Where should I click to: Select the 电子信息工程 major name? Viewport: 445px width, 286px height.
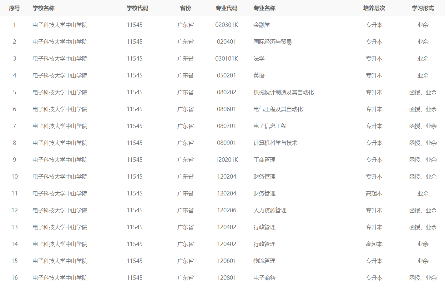tap(270, 126)
